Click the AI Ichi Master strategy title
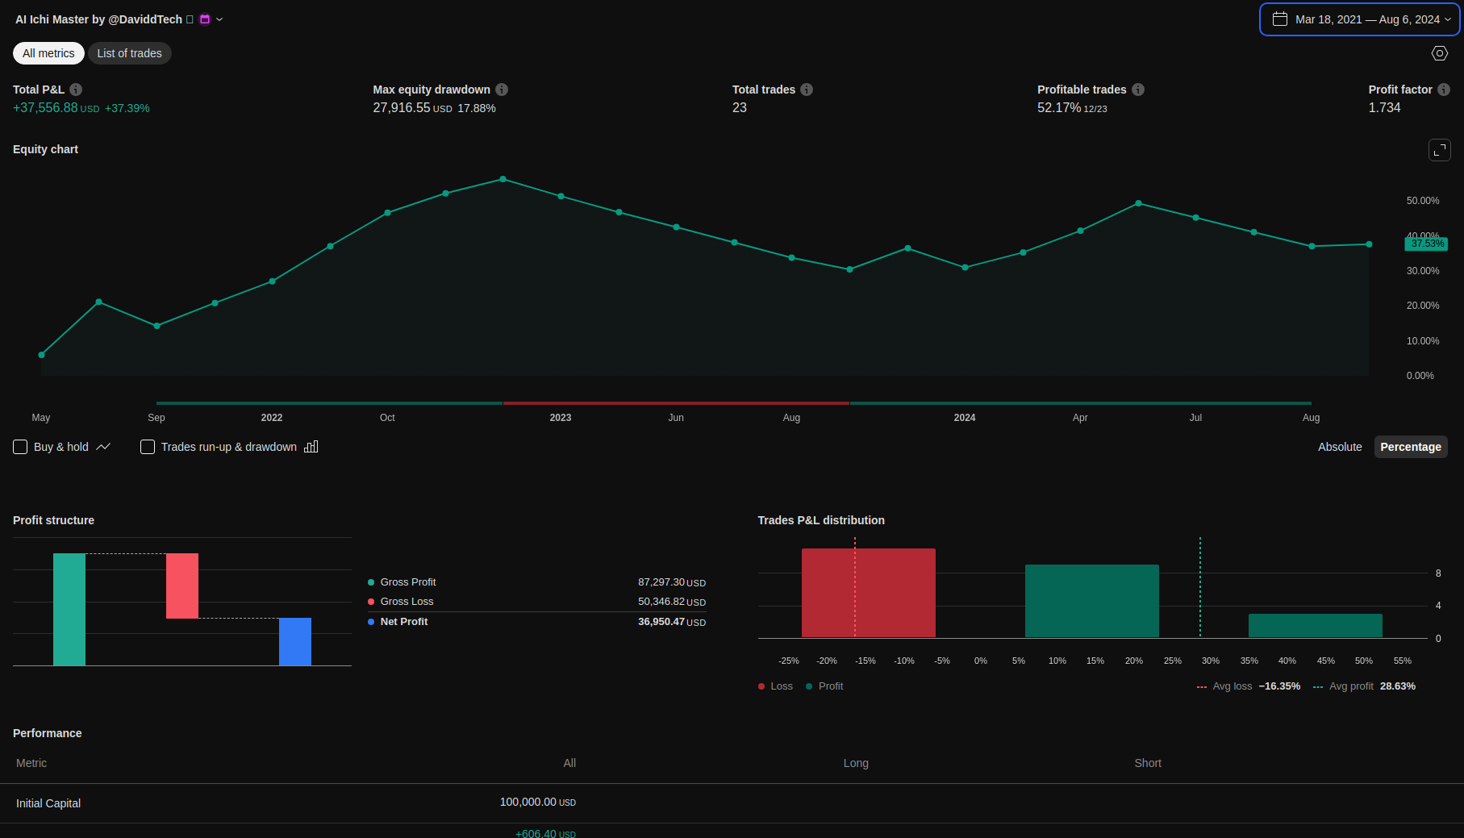This screenshot has height=838, width=1464. click(x=98, y=19)
